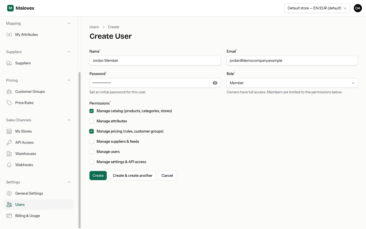Go to Customer Groups page
366x229 pixels.
[39, 92]
